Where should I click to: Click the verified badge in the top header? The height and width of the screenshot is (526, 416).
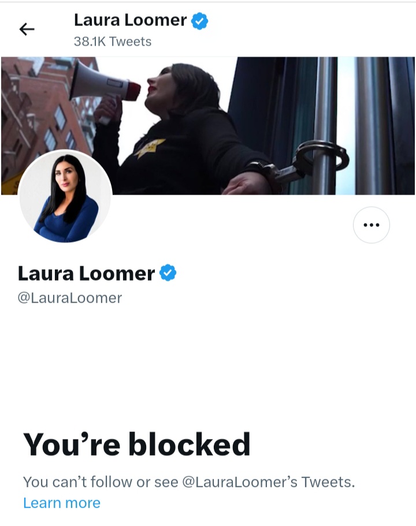[200, 21]
